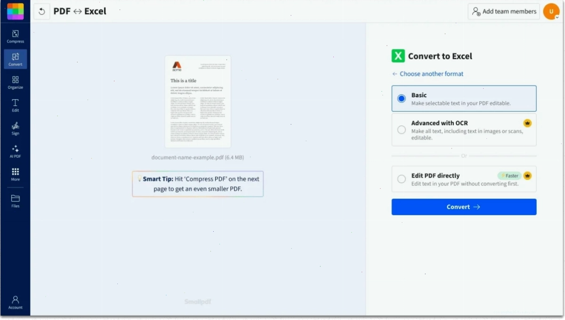Click the Smallpdf colorful logo
Image resolution: width=565 pixels, height=320 pixels.
coord(15,11)
